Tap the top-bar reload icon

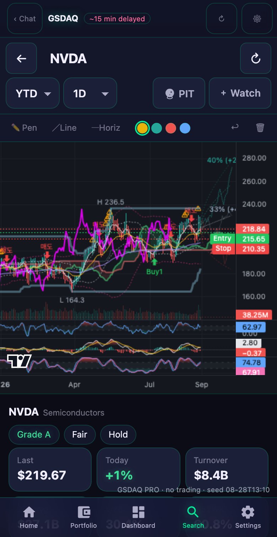tap(222, 18)
